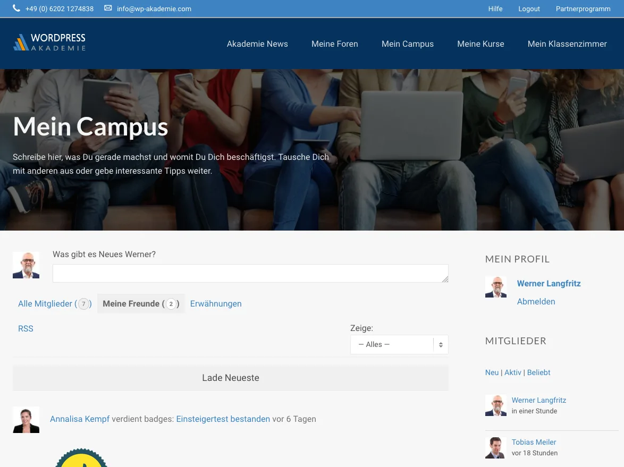624x467 pixels.
Task: Open Einsteigertest bestanden badge link
Action: pyautogui.click(x=223, y=419)
